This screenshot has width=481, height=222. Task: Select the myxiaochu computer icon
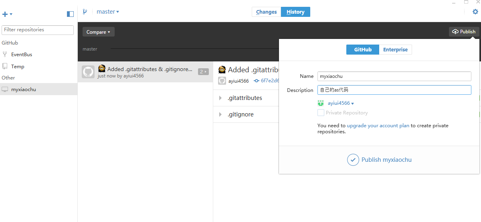[x=5, y=89]
